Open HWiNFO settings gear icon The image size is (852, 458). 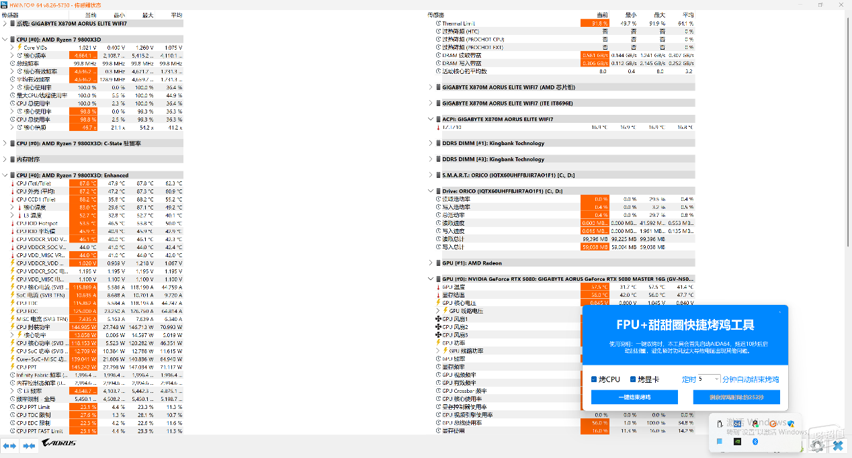[818, 445]
